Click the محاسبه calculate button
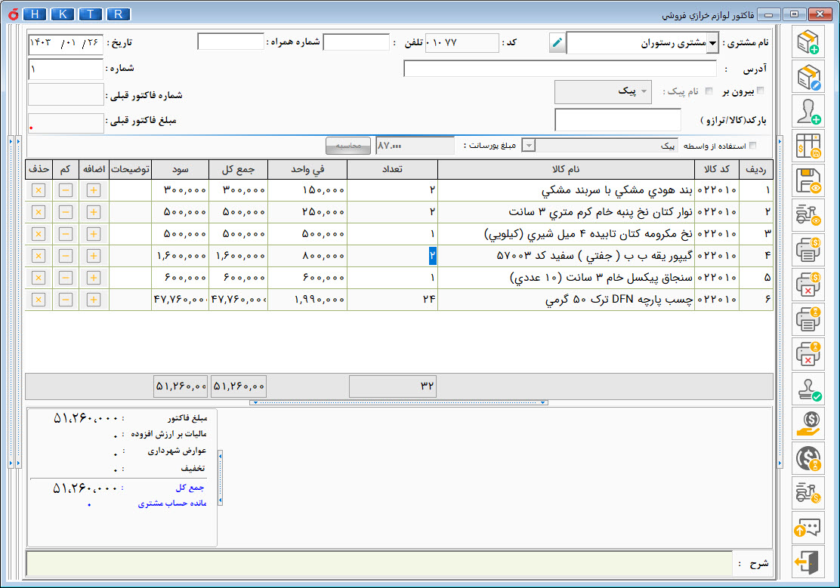Image resolution: width=840 pixels, height=588 pixels. tap(348, 146)
